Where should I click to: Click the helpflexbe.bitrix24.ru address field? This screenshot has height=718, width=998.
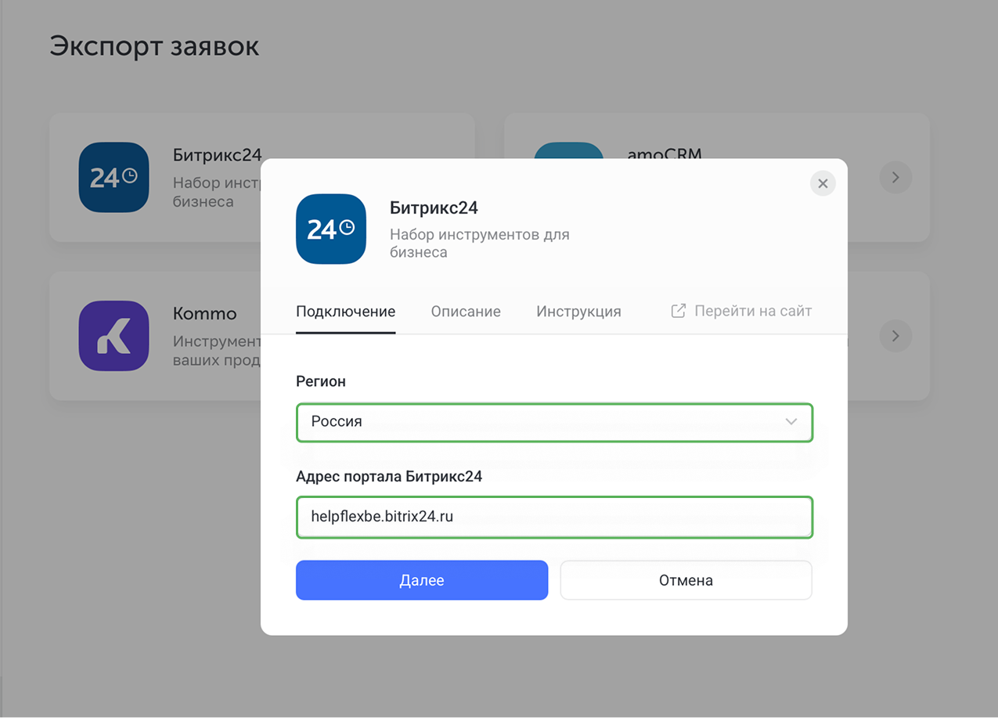click(x=554, y=517)
